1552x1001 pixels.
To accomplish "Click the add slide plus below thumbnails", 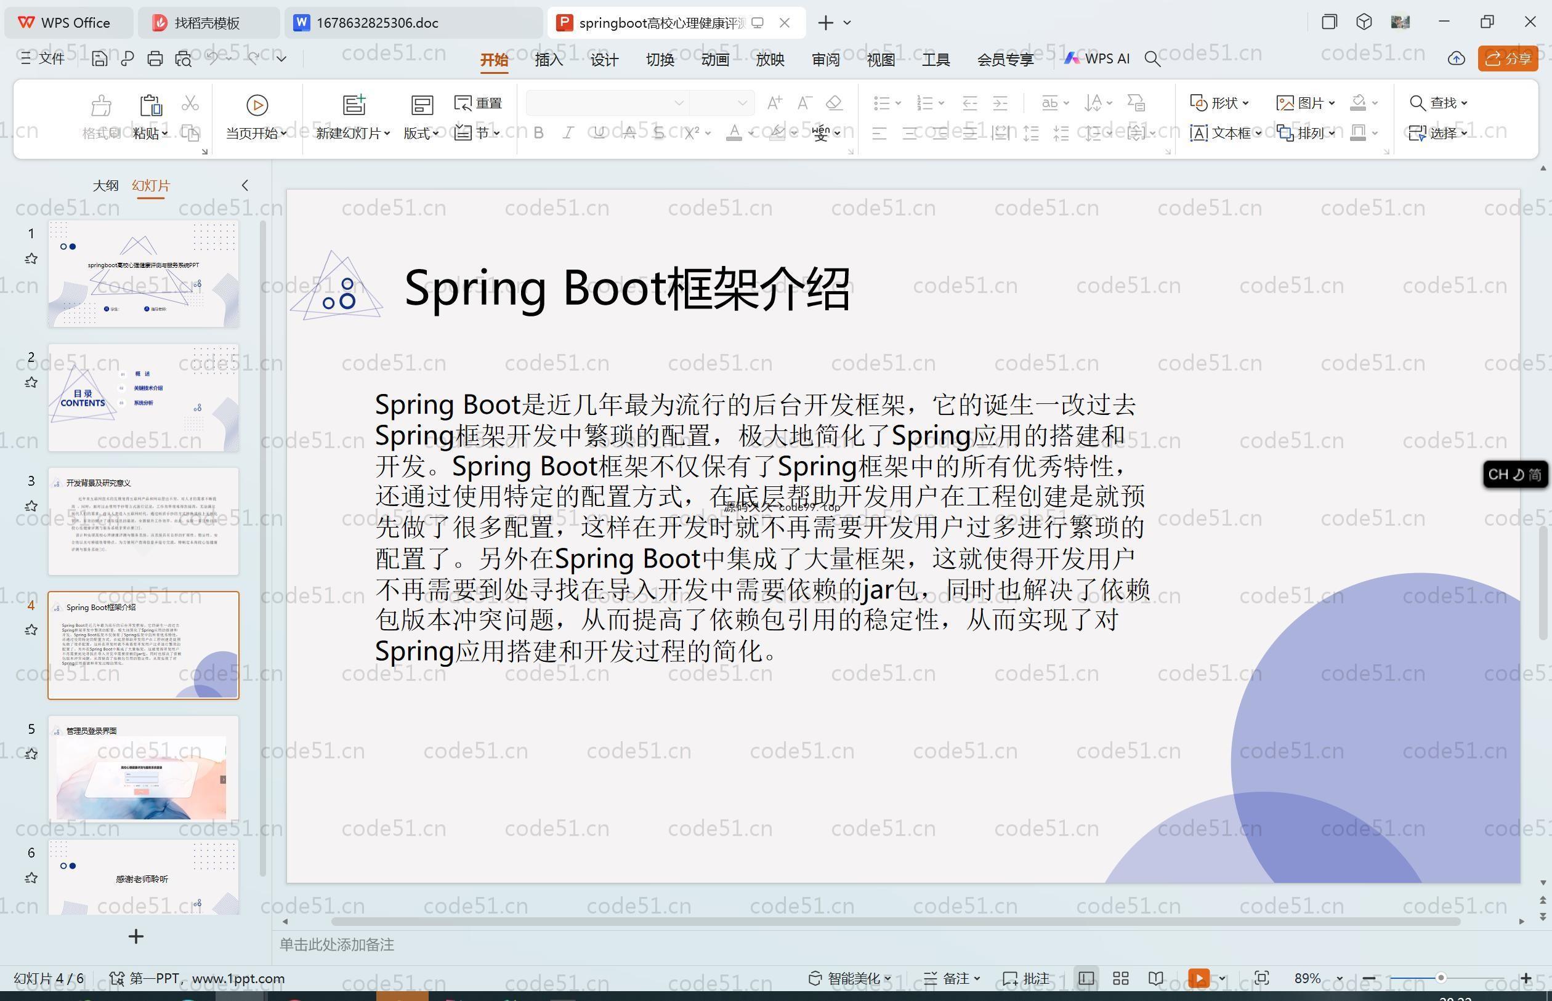I will (136, 936).
